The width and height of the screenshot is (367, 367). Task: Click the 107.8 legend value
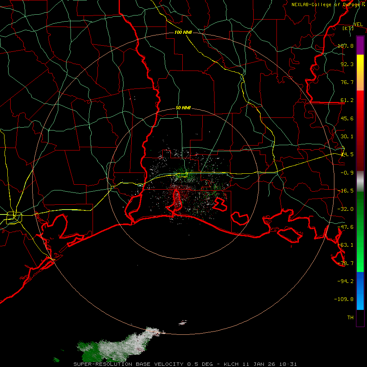tap(345, 46)
